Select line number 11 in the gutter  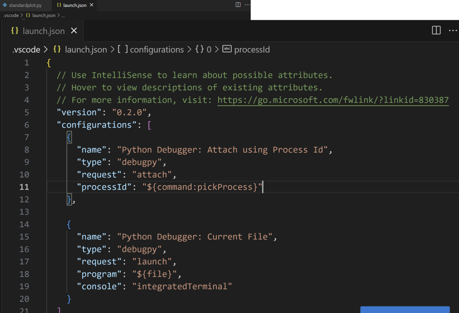[24, 187]
